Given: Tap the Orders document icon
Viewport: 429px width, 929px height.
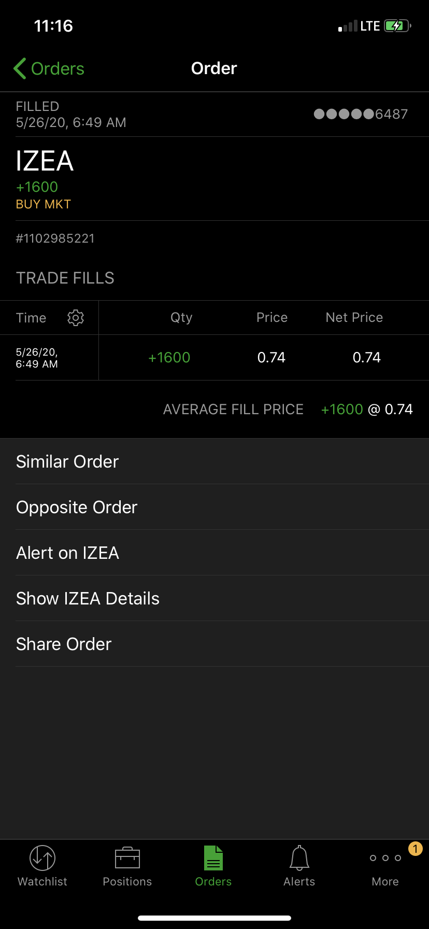Looking at the screenshot, I should 213,857.
